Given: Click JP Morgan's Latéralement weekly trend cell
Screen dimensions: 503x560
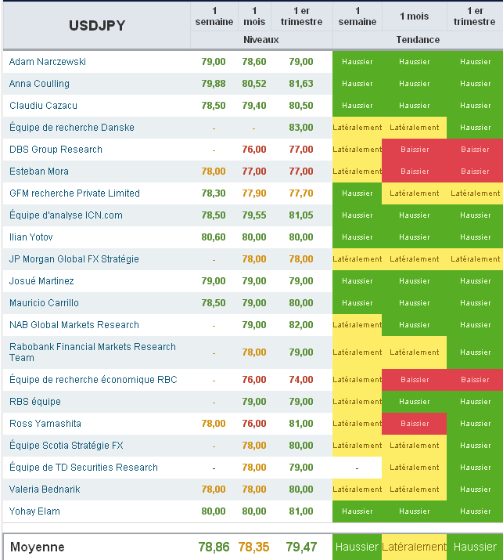Looking at the screenshot, I should [x=357, y=259].
